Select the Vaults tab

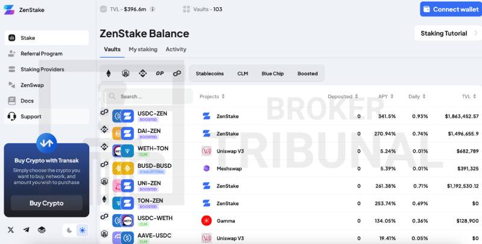(x=112, y=49)
